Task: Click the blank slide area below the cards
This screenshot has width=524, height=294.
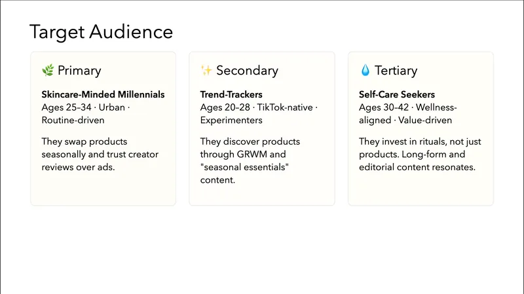Action: pyautogui.click(x=262, y=249)
